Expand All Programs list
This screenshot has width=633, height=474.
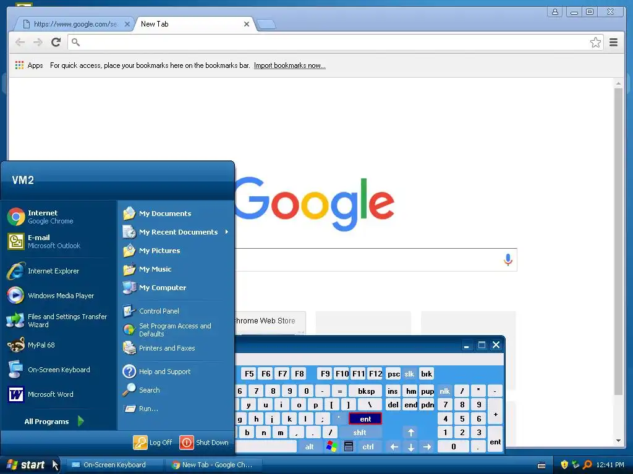click(x=54, y=421)
